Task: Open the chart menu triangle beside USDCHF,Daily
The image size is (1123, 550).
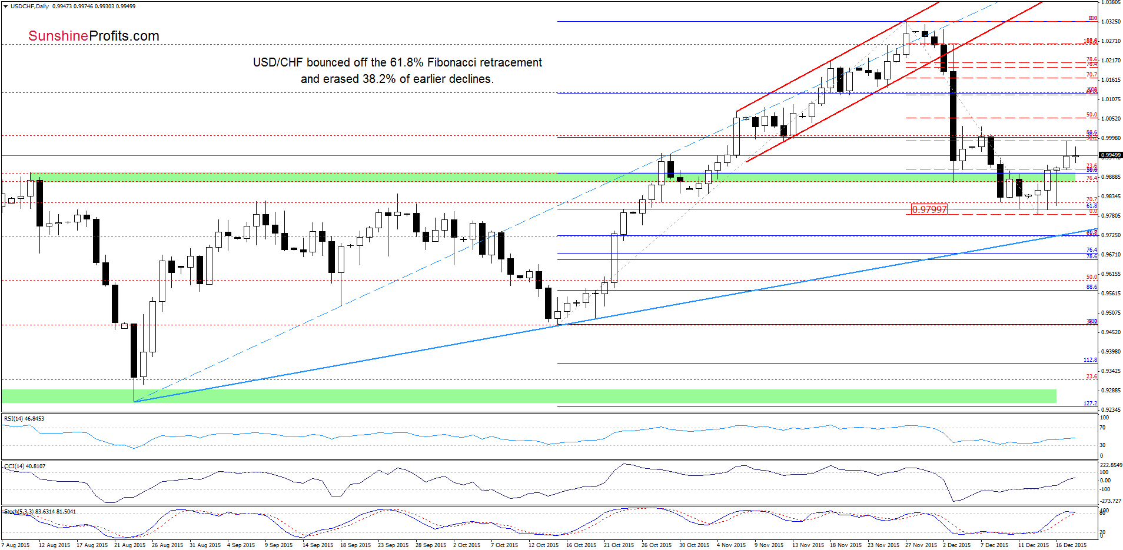Action: point(6,6)
